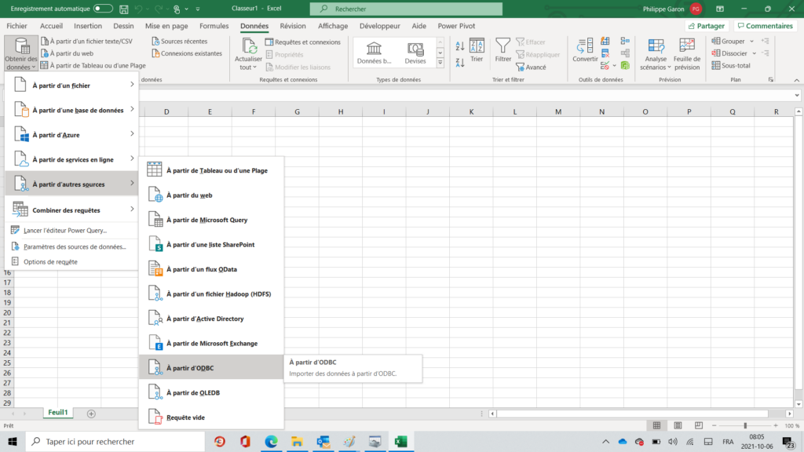Click the Partager button
Viewport: 804px width, 452px height.
point(705,26)
